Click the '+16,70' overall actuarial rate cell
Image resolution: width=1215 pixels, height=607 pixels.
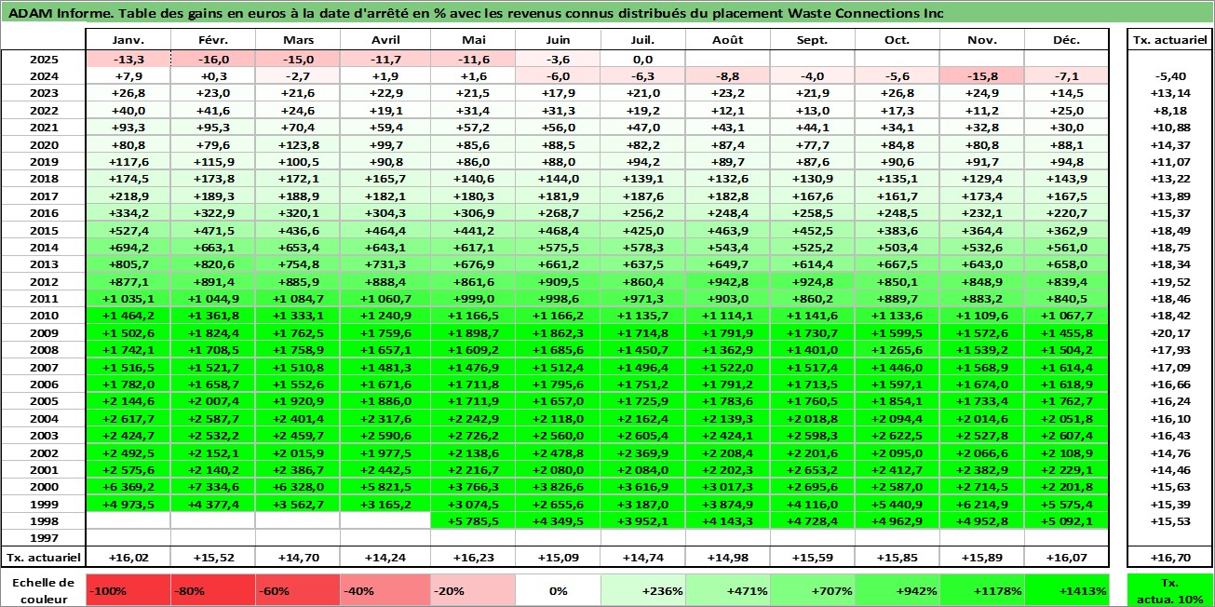pyautogui.click(x=1168, y=558)
